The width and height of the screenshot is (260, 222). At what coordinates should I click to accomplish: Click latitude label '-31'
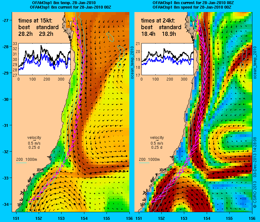click(x=6, y=125)
